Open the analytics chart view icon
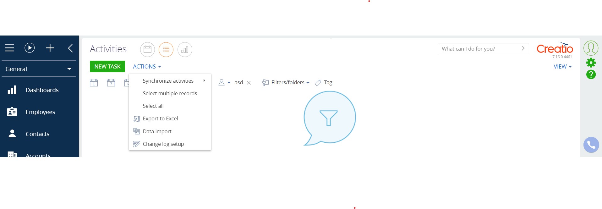602x209 pixels. click(185, 49)
